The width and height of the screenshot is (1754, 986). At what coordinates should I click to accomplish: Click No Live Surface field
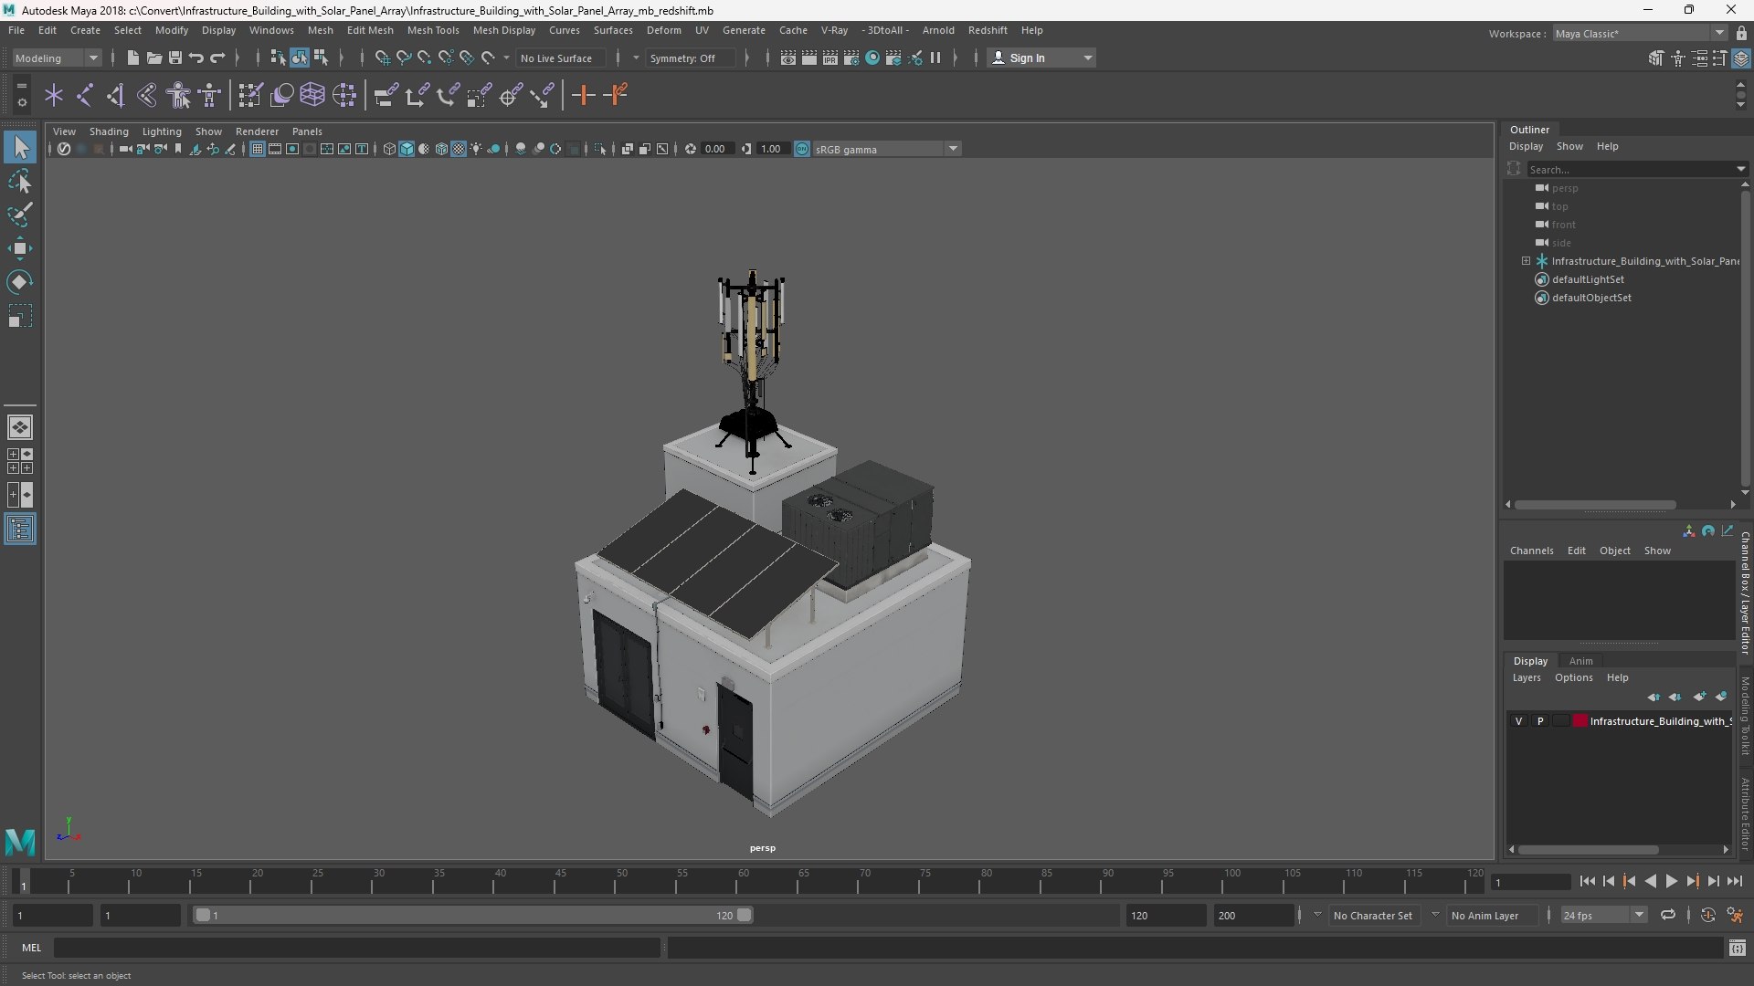point(559,58)
